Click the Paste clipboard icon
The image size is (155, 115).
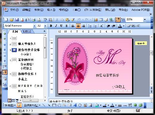68,20
